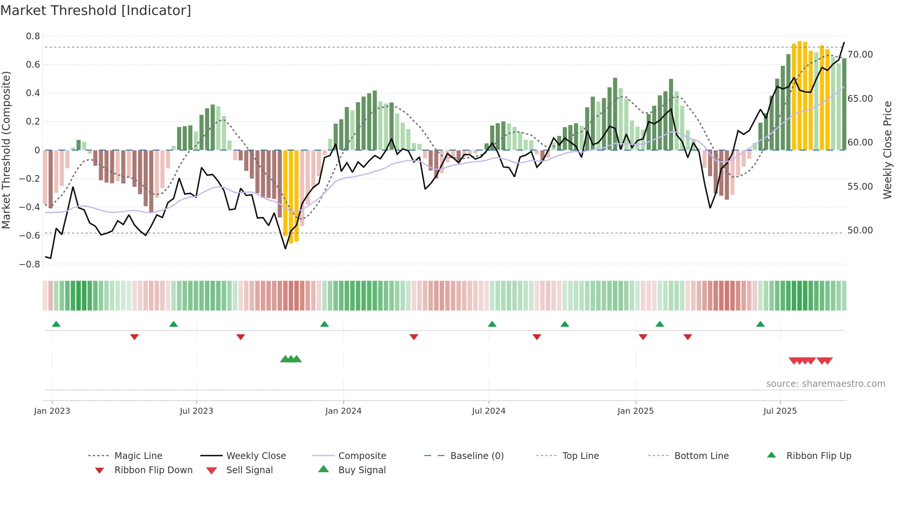Click the ribbon flip up marker at Jul 2024

coord(492,324)
